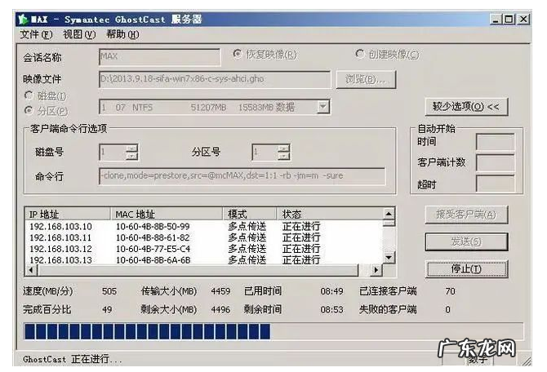Open the NTFS partition dropdown arrow
This screenshot has width=547, height=372.
[323, 107]
